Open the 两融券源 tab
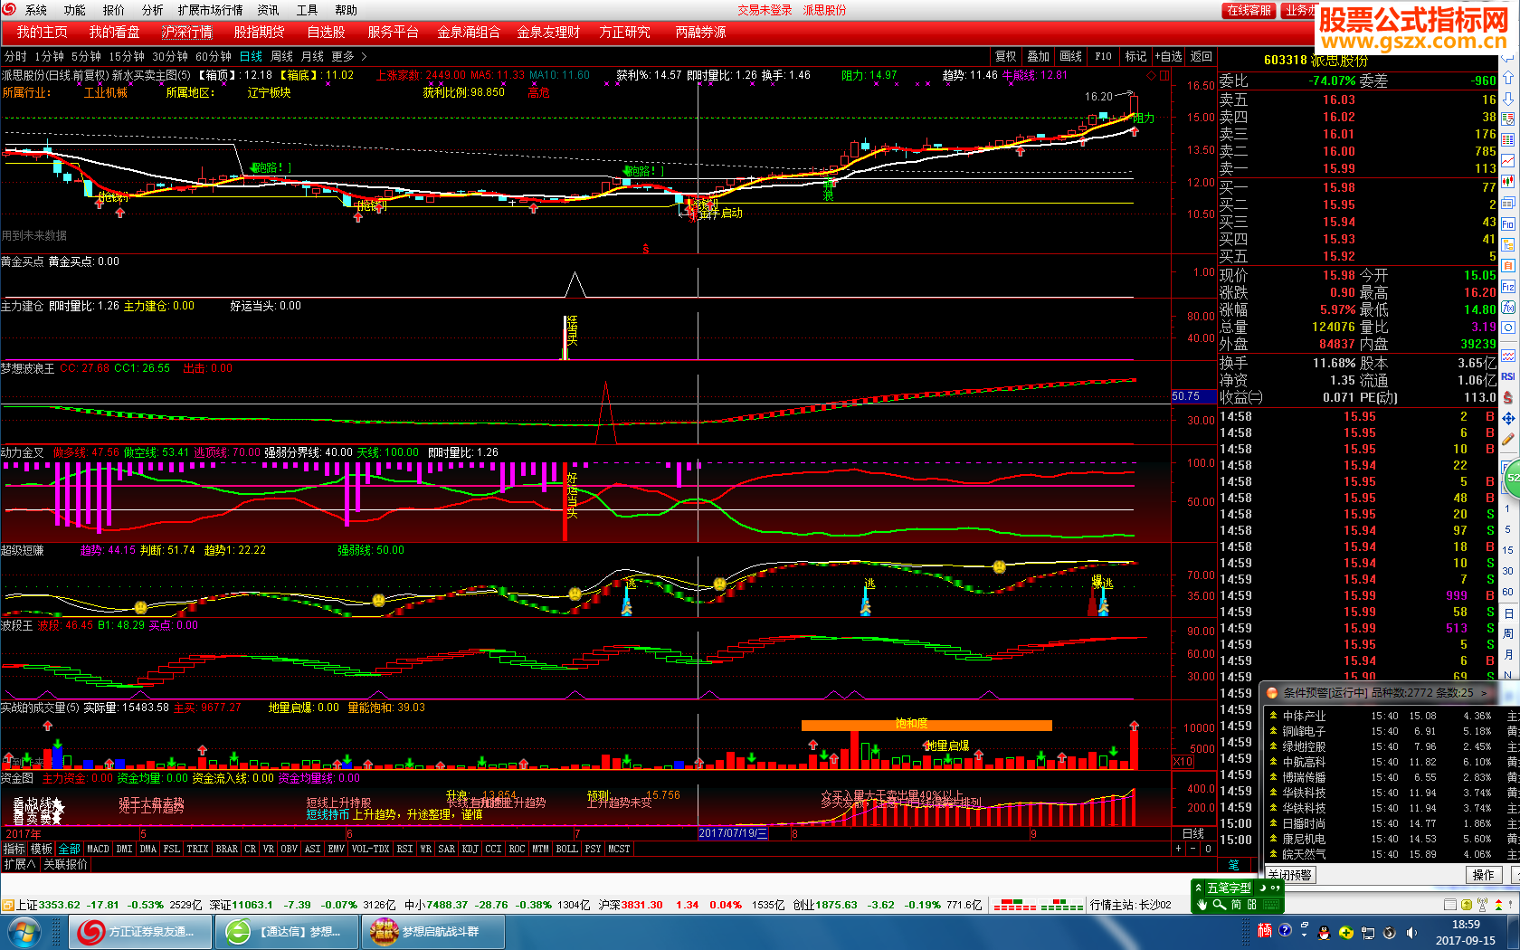1520x950 pixels. 700,32
